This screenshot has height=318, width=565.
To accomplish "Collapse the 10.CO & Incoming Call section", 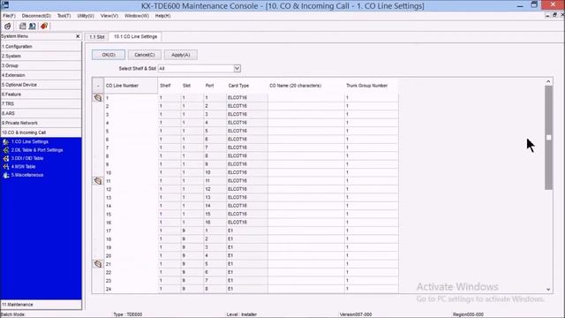I will click(x=41, y=132).
